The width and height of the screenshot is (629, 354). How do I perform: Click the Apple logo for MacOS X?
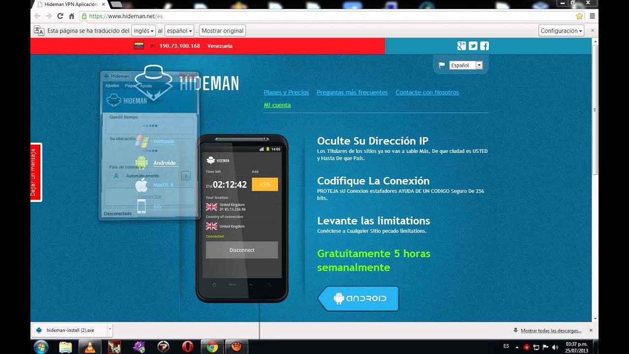click(x=142, y=185)
